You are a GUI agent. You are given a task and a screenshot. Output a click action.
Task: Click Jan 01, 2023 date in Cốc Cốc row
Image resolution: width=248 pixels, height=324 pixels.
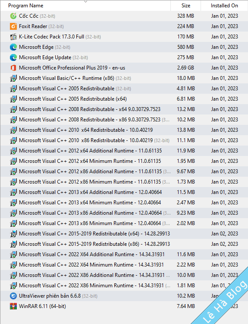click(224, 16)
